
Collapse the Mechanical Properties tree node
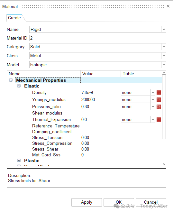[x=11, y=80]
